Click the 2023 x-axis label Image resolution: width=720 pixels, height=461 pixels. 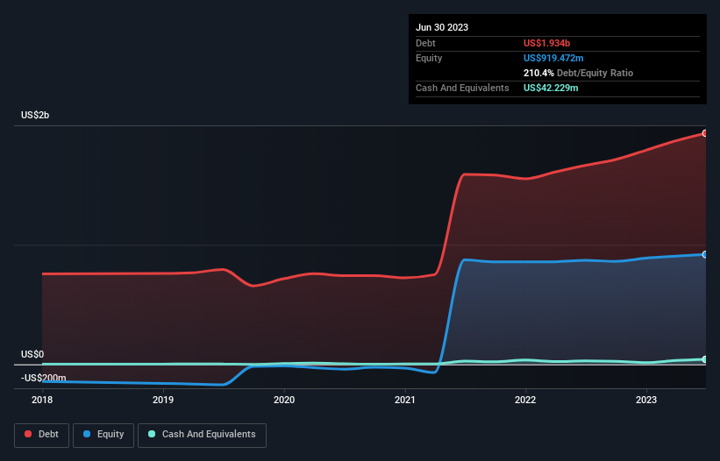[x=646, y=400]
